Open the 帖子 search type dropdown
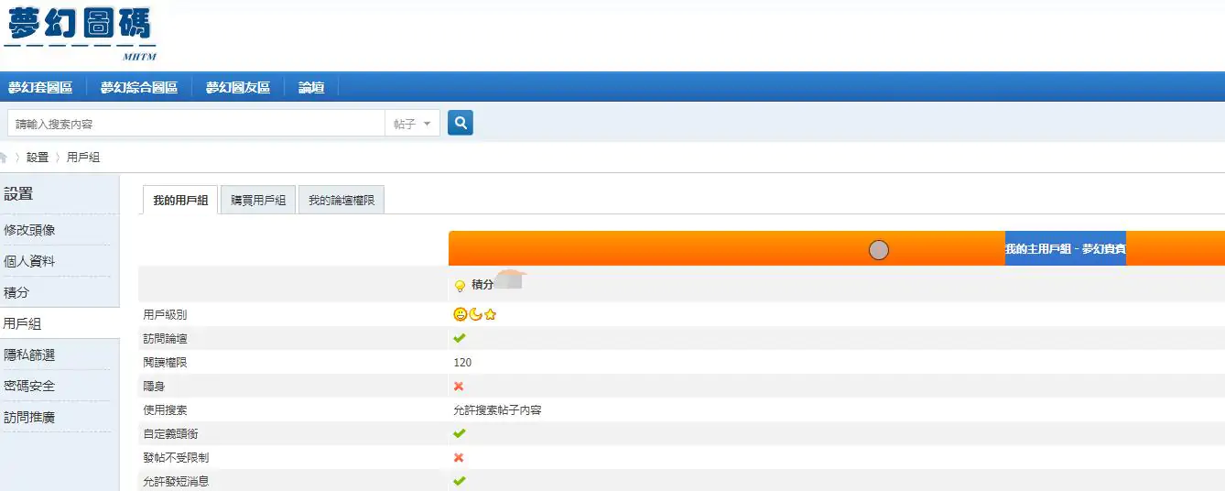Viewport: 1225px width, 491px height. 412,124
